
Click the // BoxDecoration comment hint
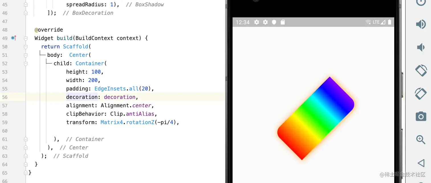pos(88,13)
